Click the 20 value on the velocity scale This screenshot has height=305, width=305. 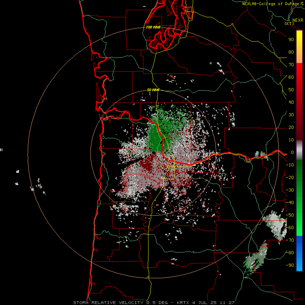point(291,127)
